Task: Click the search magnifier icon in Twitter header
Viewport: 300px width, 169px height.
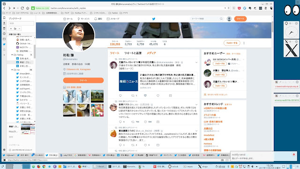Action: pyautogui.click(x=221, y=19)
